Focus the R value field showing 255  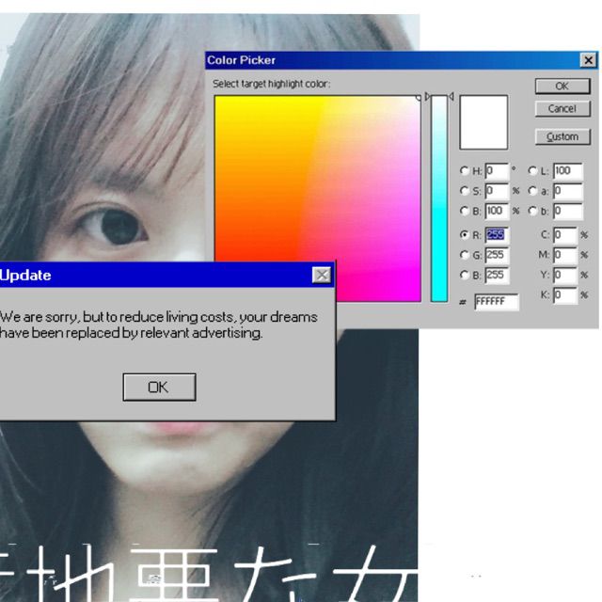(x=496, y=234)
